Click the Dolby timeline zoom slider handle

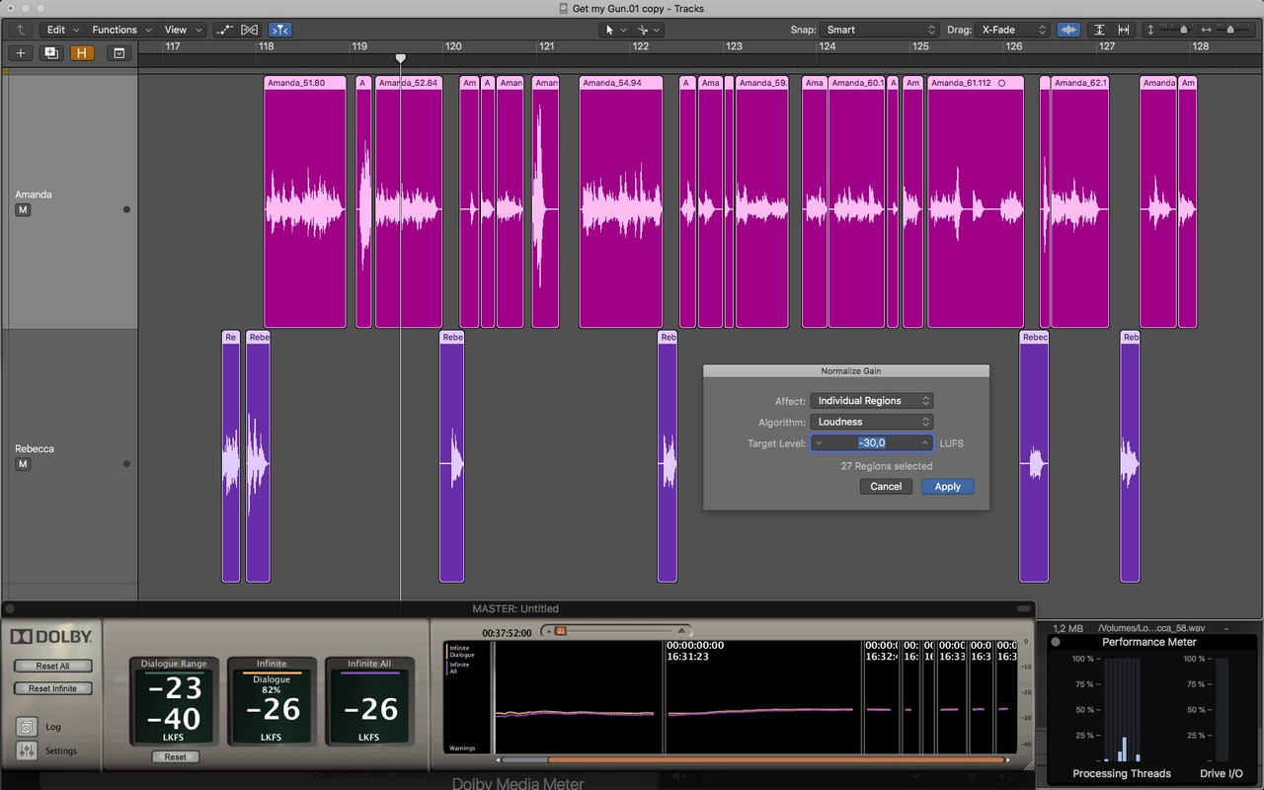tap(560, 630)
